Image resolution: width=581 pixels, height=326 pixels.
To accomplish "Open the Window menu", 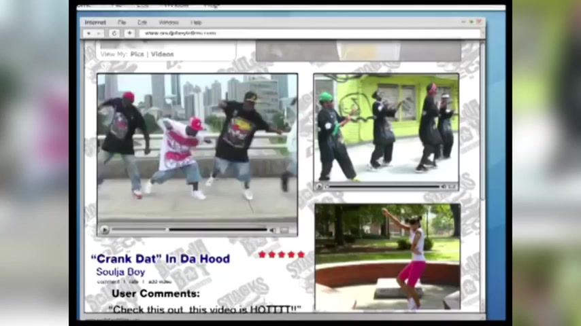I will [x=169, y=22].
